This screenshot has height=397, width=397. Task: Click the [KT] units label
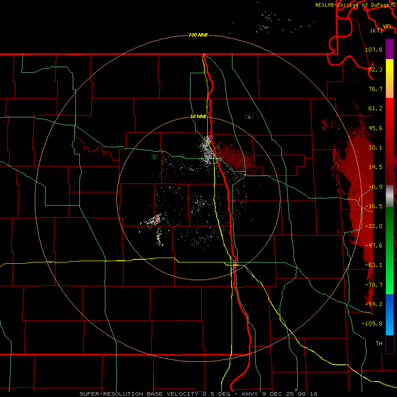pyautogui.click(x=377, y=30)
